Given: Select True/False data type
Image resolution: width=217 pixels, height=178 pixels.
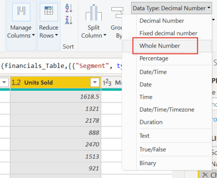Looking at the screenshot, I should tap(167, 149).
